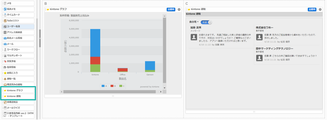
Task: Select the アドレス帳検索 portlet item
Action: coord(18,32)
